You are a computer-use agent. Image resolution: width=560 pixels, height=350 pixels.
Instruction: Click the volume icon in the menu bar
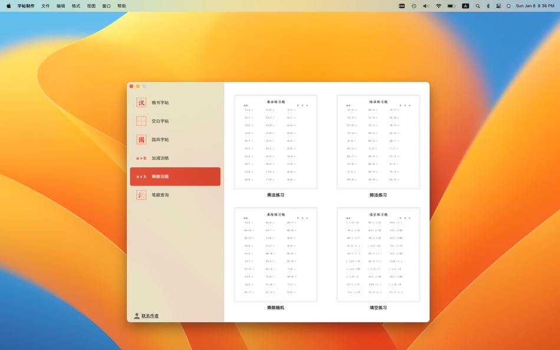click(426, 6)
